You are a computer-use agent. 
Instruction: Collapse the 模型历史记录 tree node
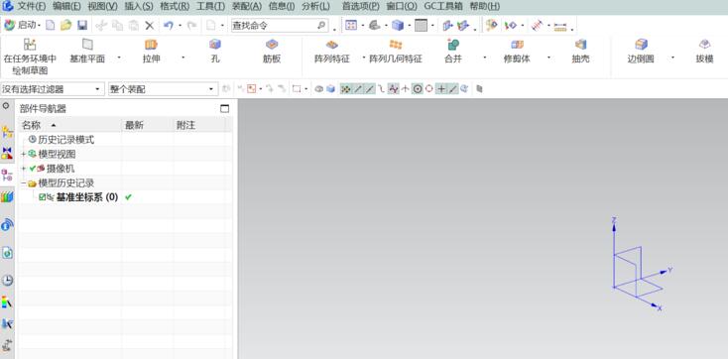pyautogui.click(x=23, y=183)
